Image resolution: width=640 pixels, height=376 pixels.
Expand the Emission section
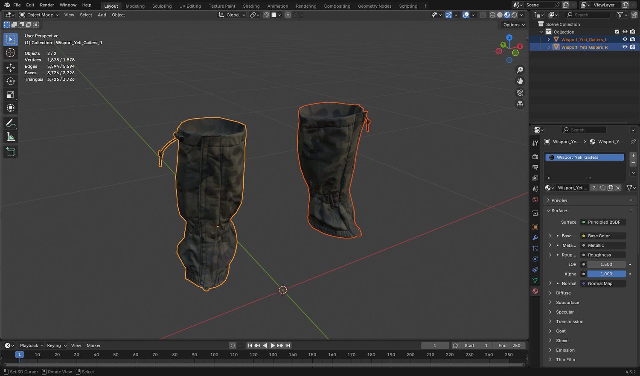pyautogui.click(x=565, y=350)
